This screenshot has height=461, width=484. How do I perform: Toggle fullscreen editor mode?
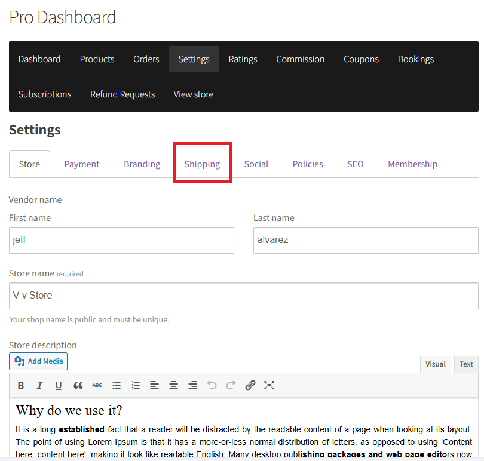[x=269, y=386]
